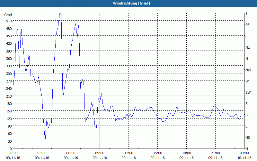Select the '09:00' time axis label

click(x=100, y=153)
